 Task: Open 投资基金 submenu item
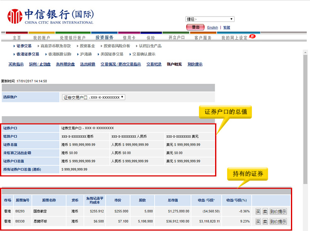click(87, 46)
